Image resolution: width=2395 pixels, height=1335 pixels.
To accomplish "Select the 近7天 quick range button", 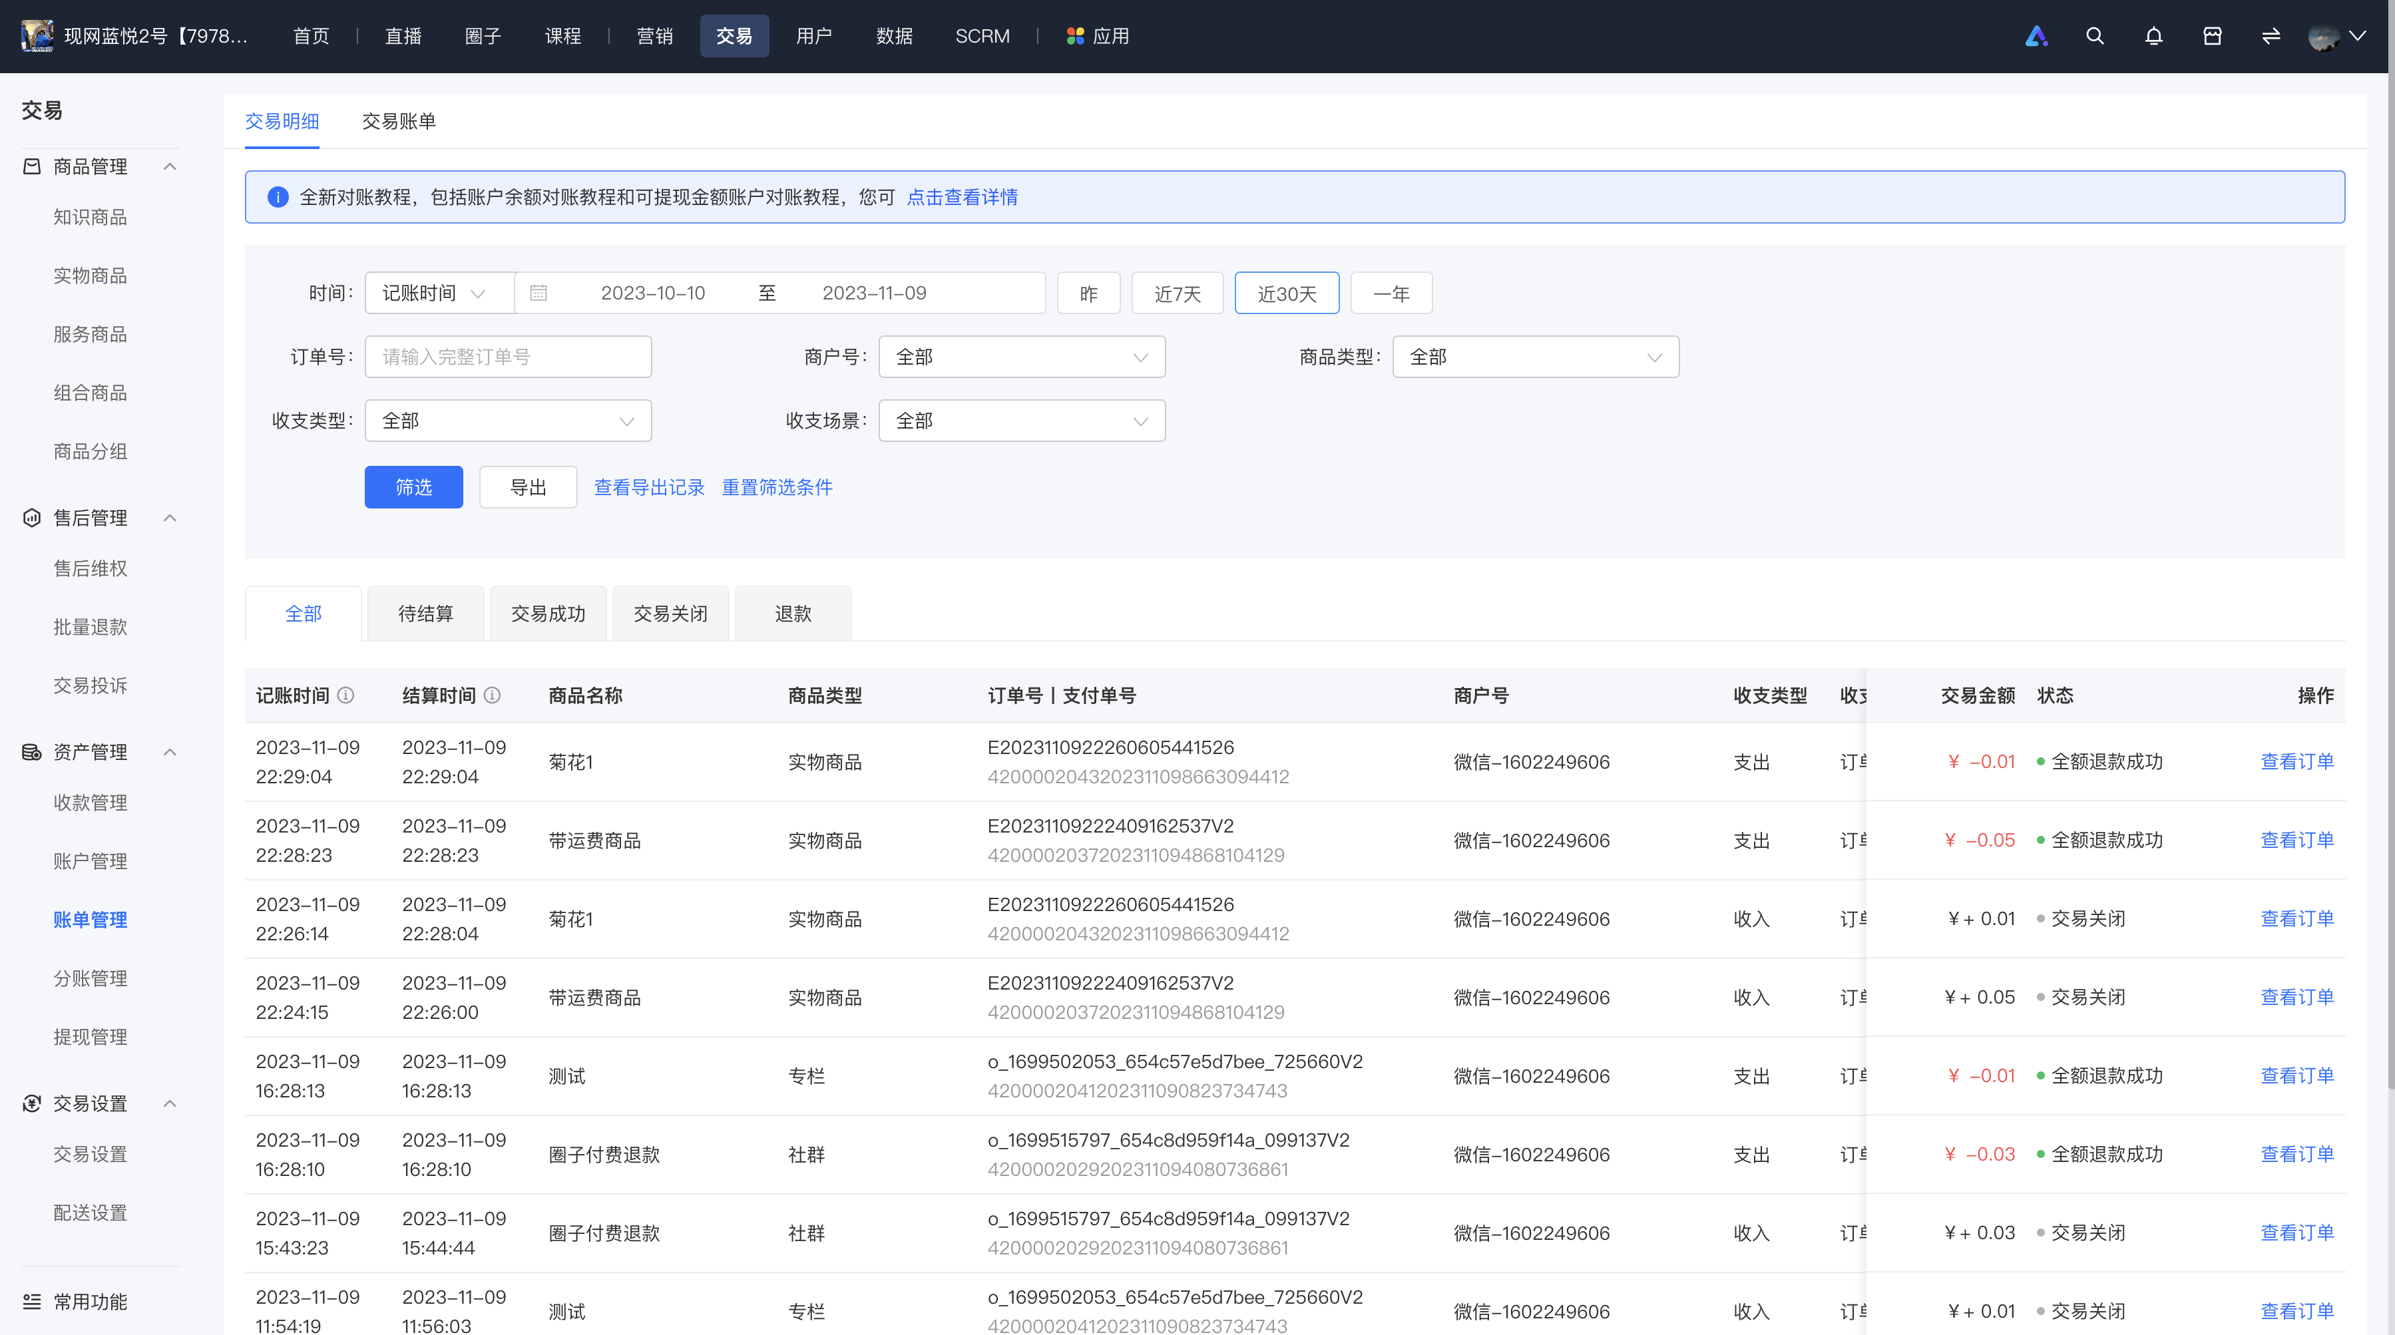I will tap(1177, 293).
